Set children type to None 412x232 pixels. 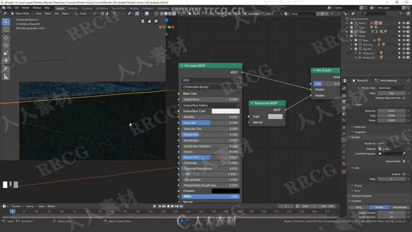click(x=359, y=207)
